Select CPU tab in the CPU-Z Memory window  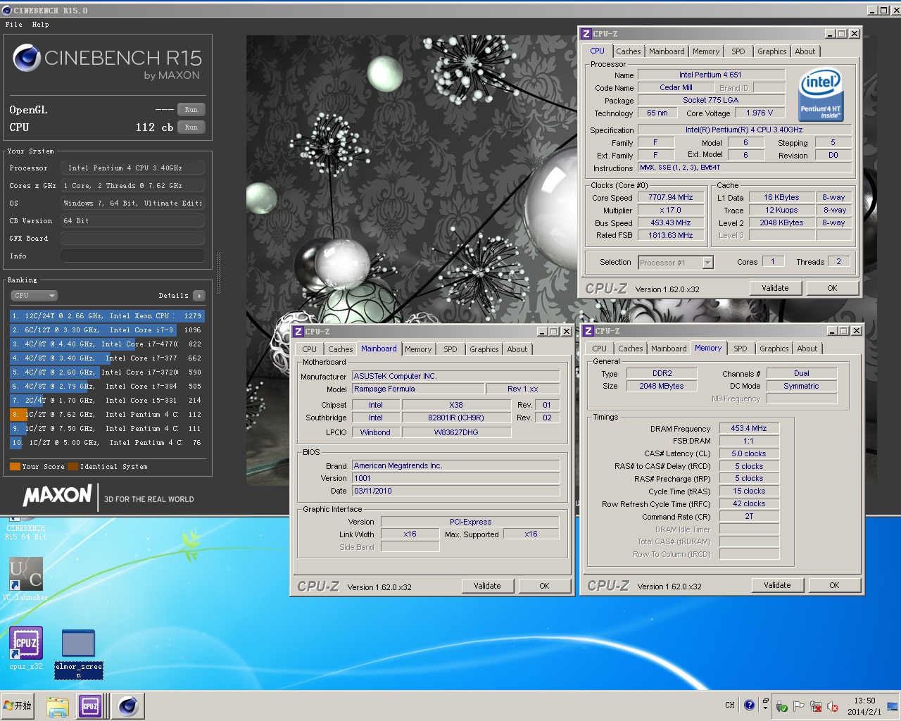click(x=599, y=349)
